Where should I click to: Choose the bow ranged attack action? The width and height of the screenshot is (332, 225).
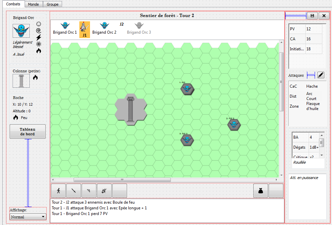pyautogui.click(x=89, y=191)
